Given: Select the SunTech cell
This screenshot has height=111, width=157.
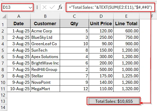Looking at the screenshot, I should 45,50.
